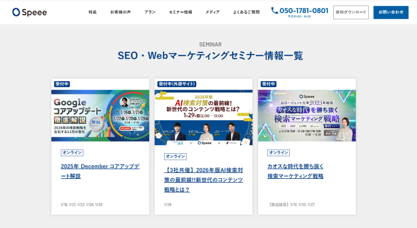Open よくあるご質問 in the navigation
Image resolution: width=417 pixels, height=228 pixels.
coord(246,12)
